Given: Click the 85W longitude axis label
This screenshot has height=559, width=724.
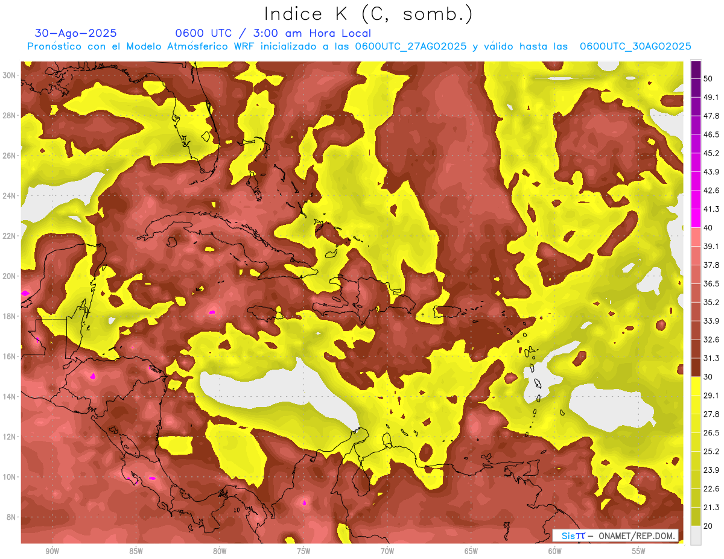Looking at the screenshot, I should [x=136, y=552].
